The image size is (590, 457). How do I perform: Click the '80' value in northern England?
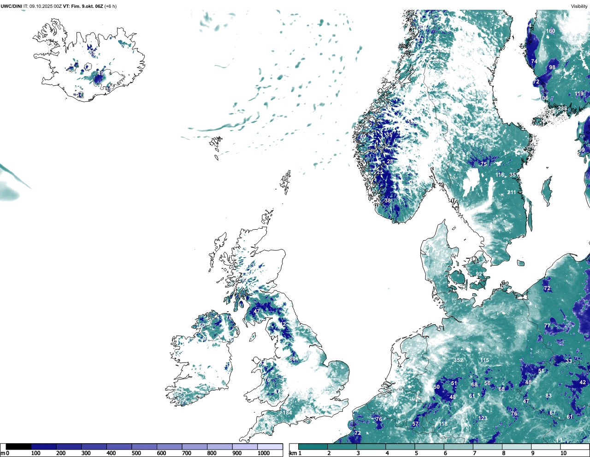tap(292, 359)
